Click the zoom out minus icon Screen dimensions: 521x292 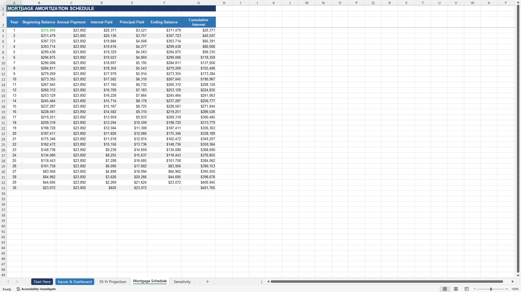click(x=475, y=289)
